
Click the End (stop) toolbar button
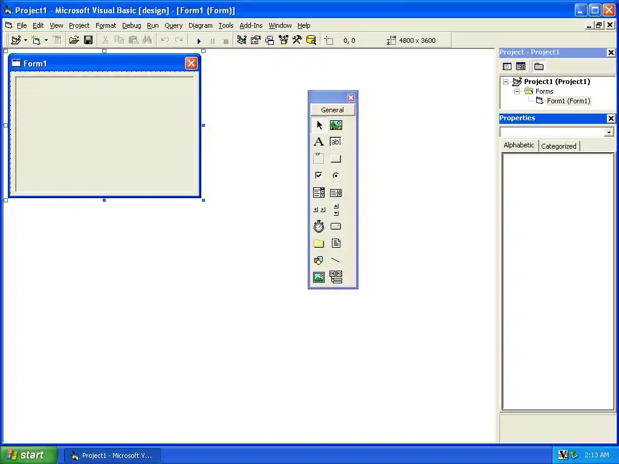[x=226, y=40]
